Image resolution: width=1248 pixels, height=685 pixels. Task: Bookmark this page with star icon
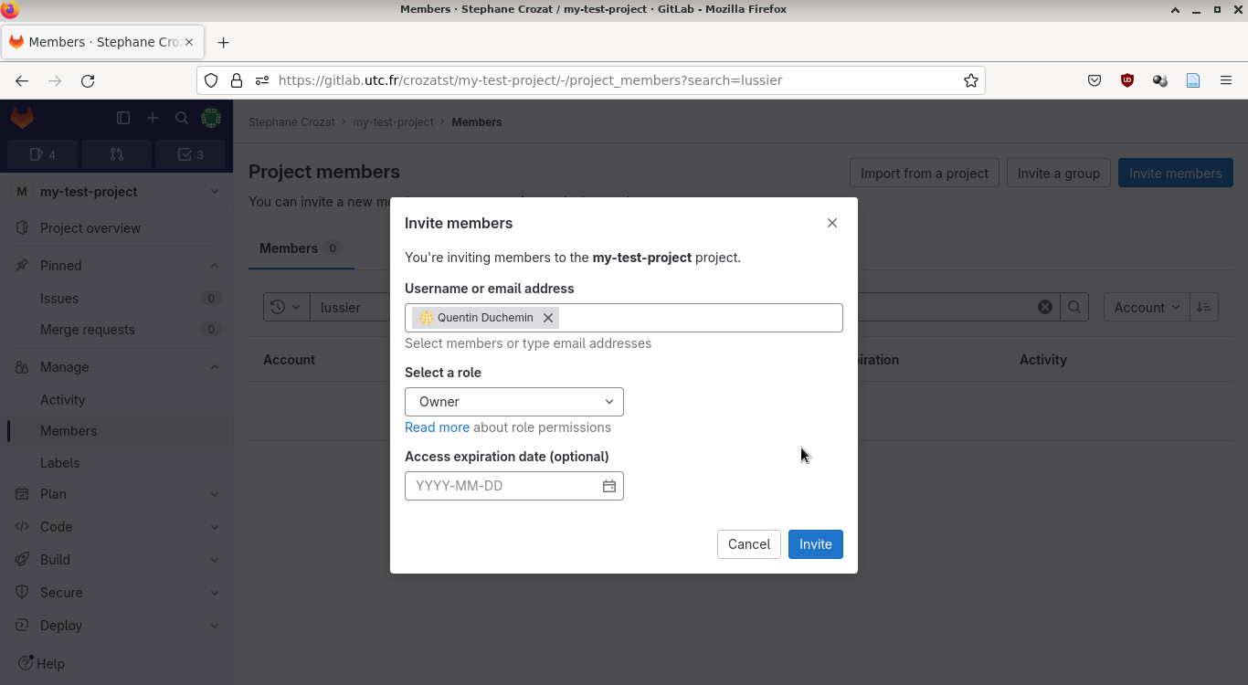[971, 80]
